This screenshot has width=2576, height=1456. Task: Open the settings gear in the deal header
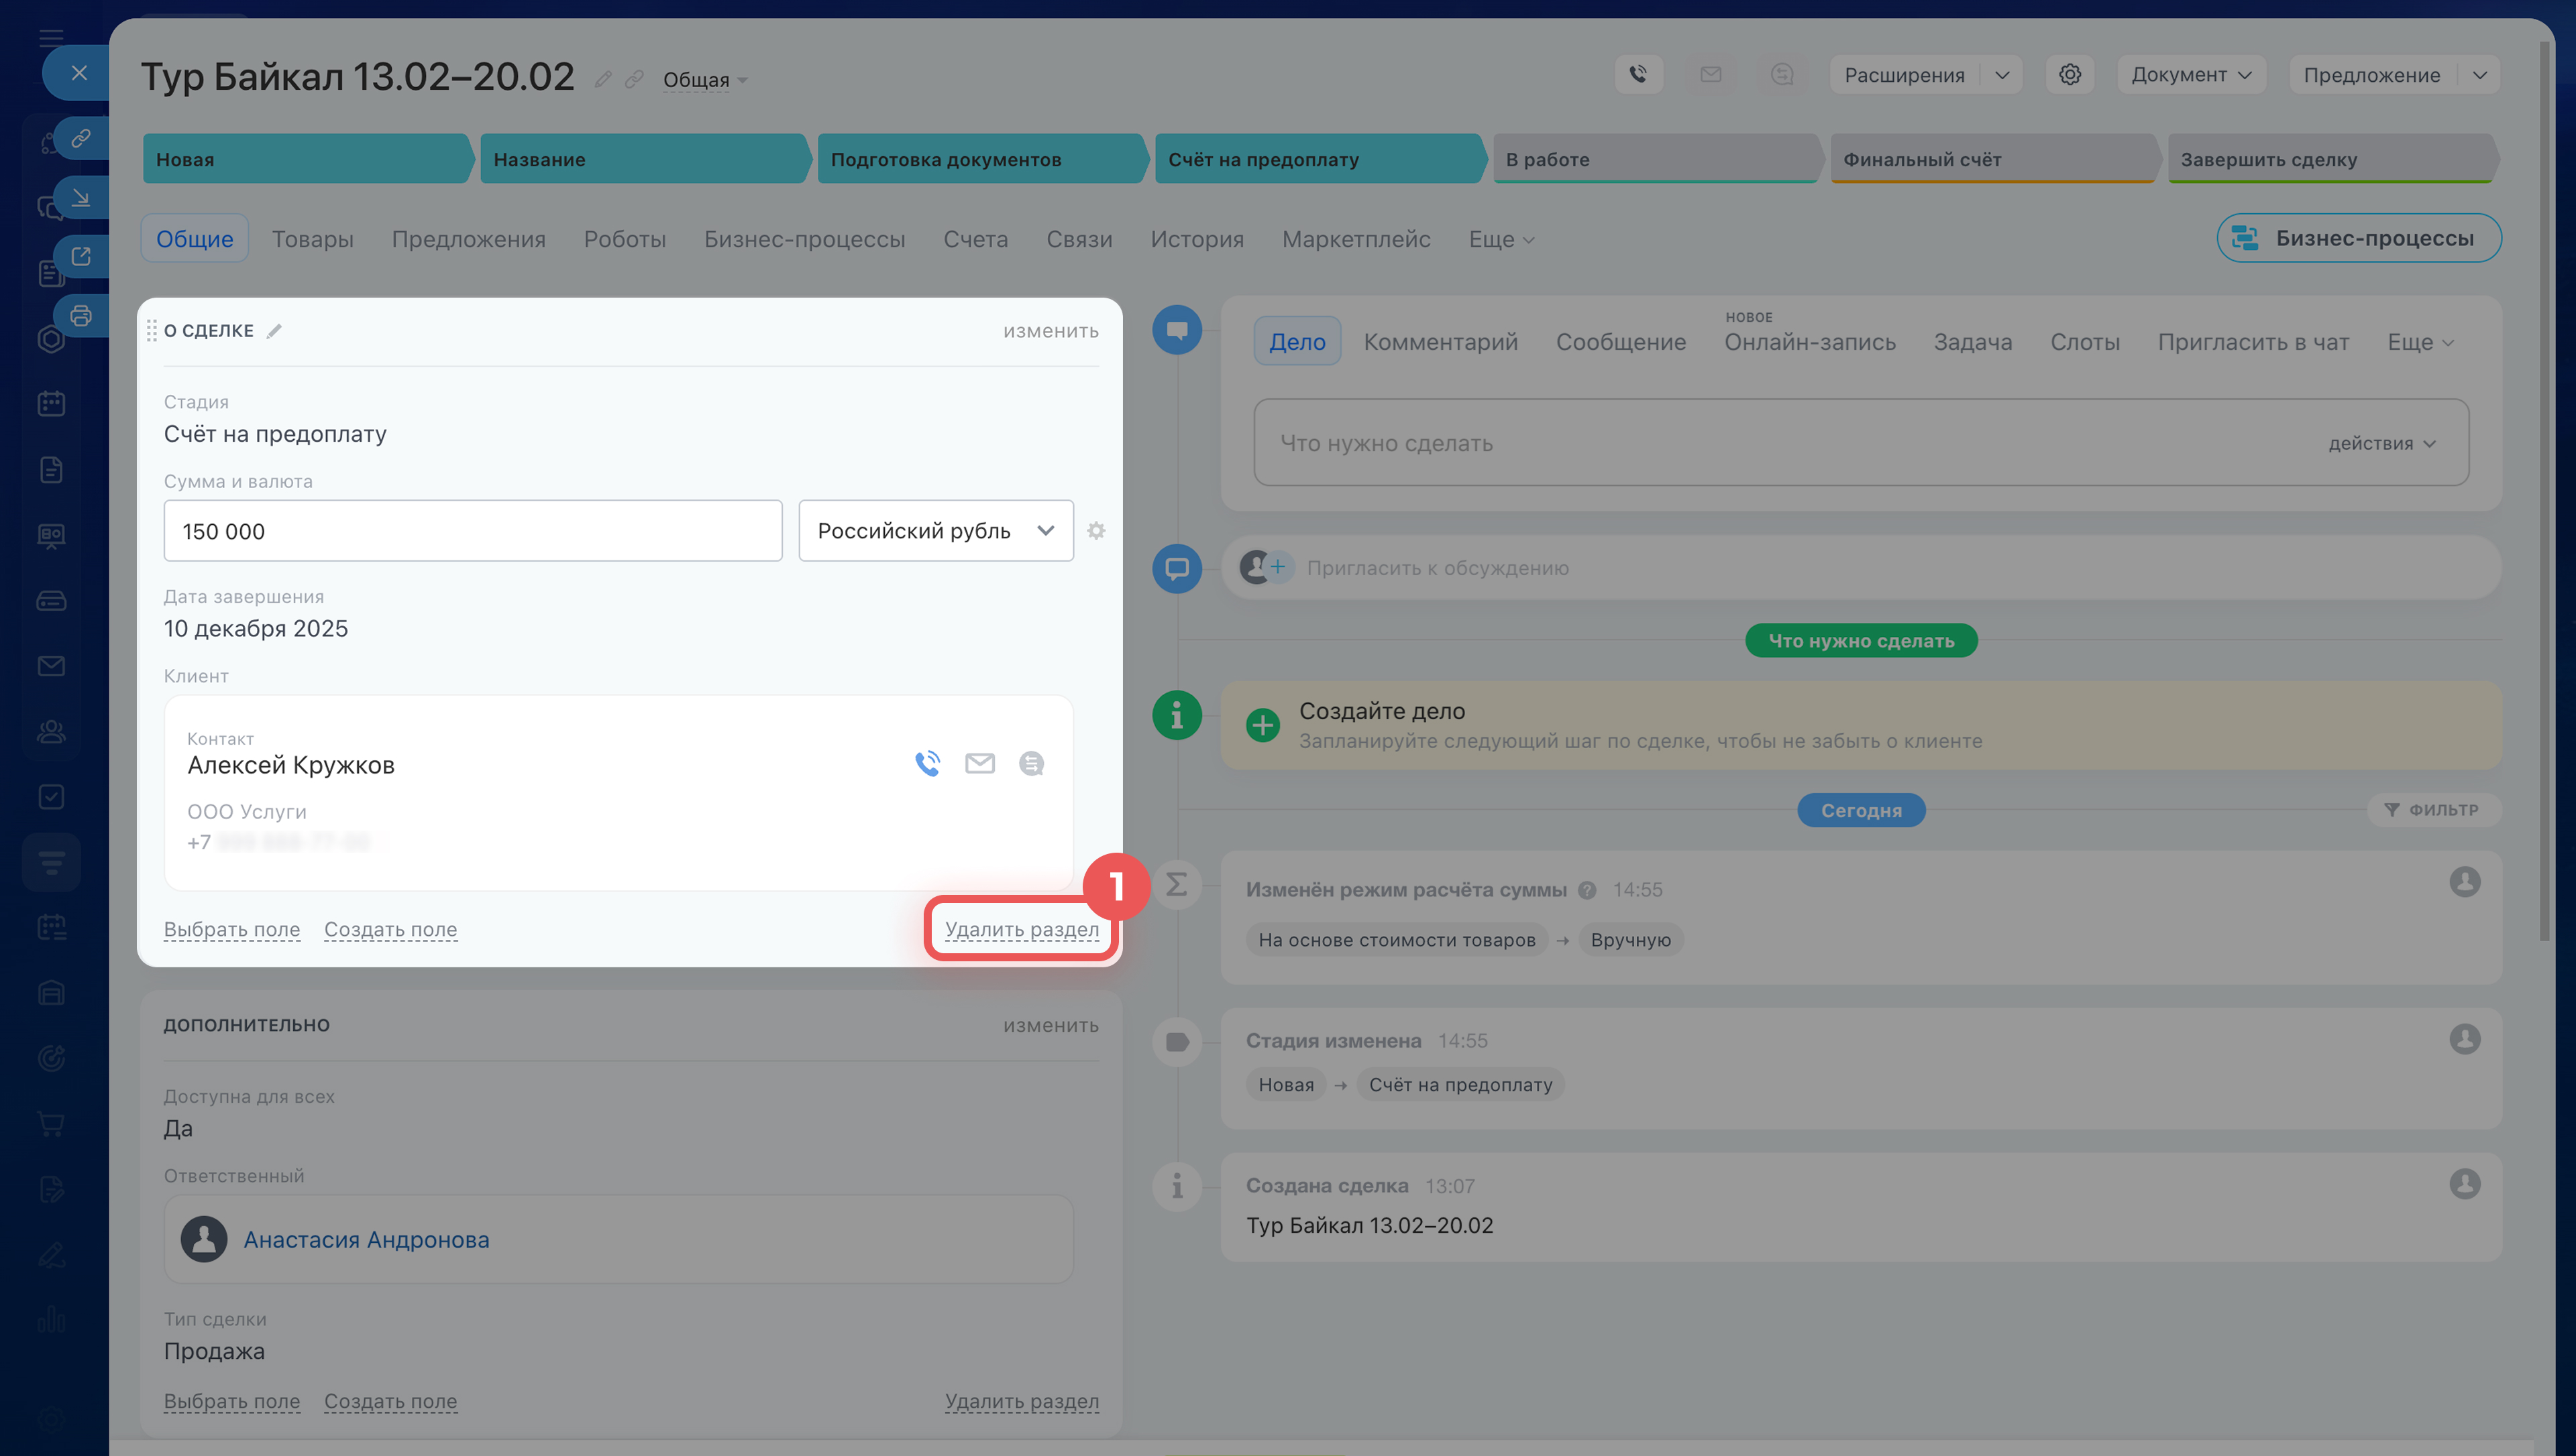point(2070,74)
